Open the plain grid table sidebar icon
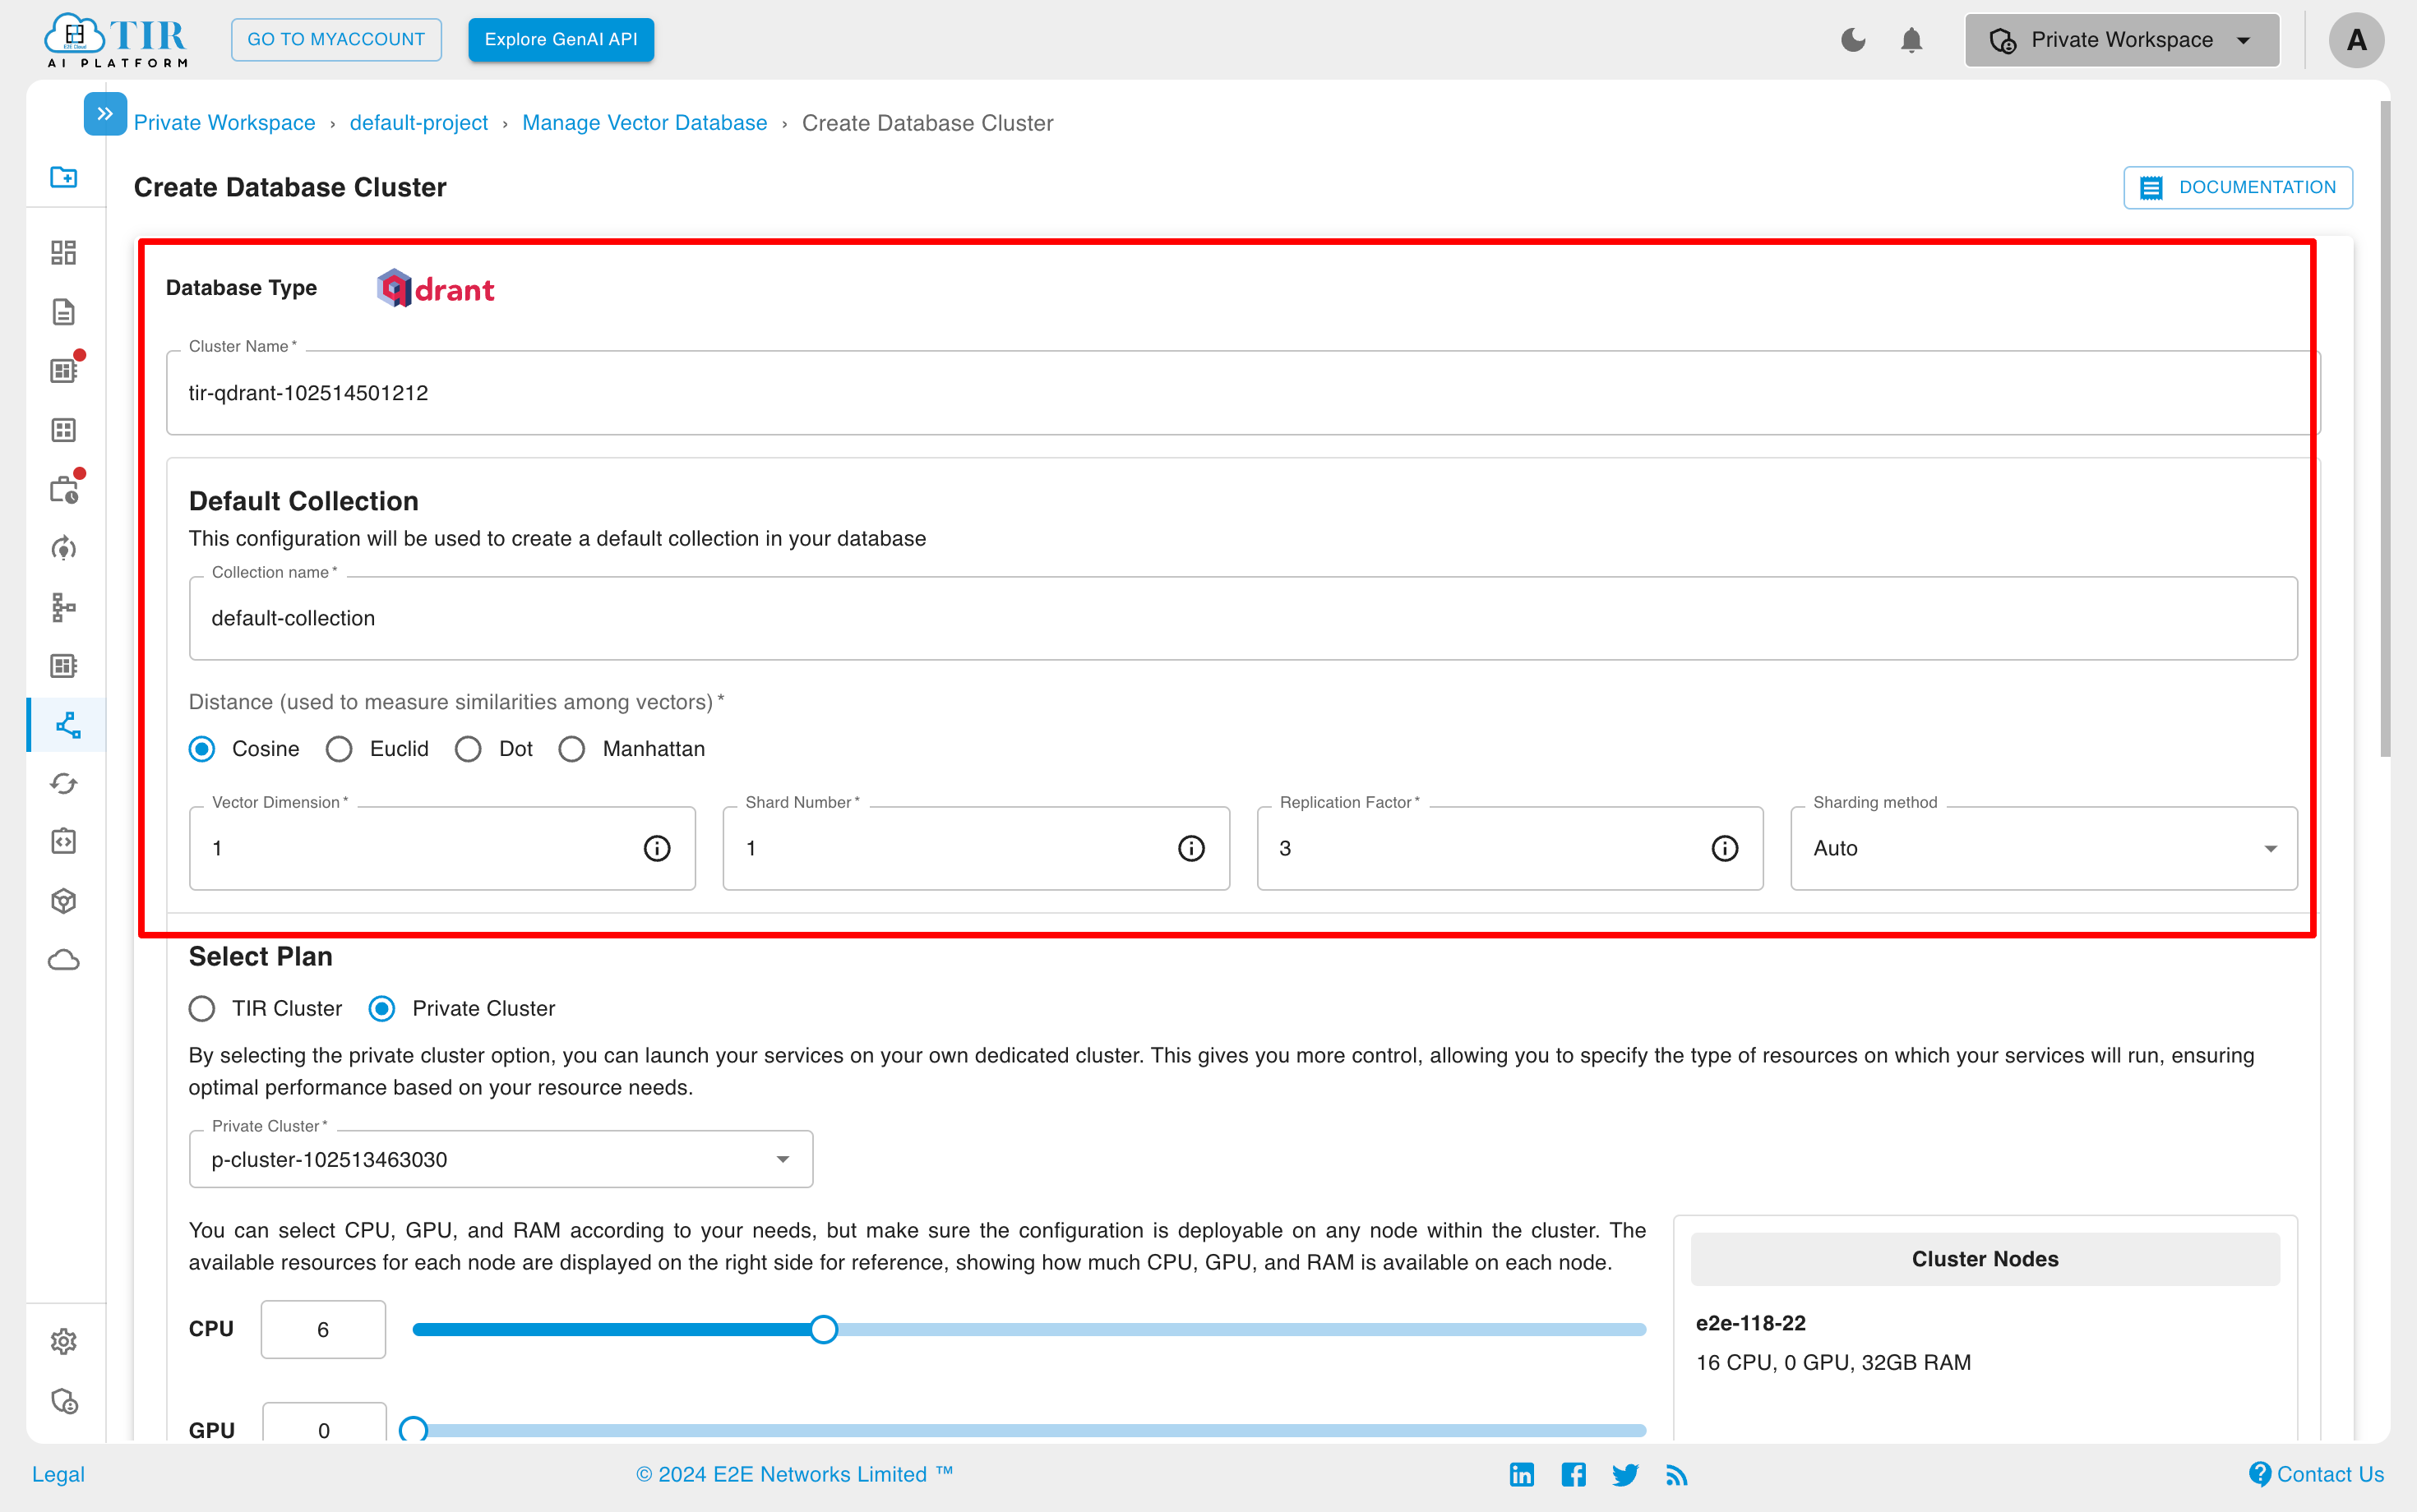The image size is (2417, 1512). [64, 430]
